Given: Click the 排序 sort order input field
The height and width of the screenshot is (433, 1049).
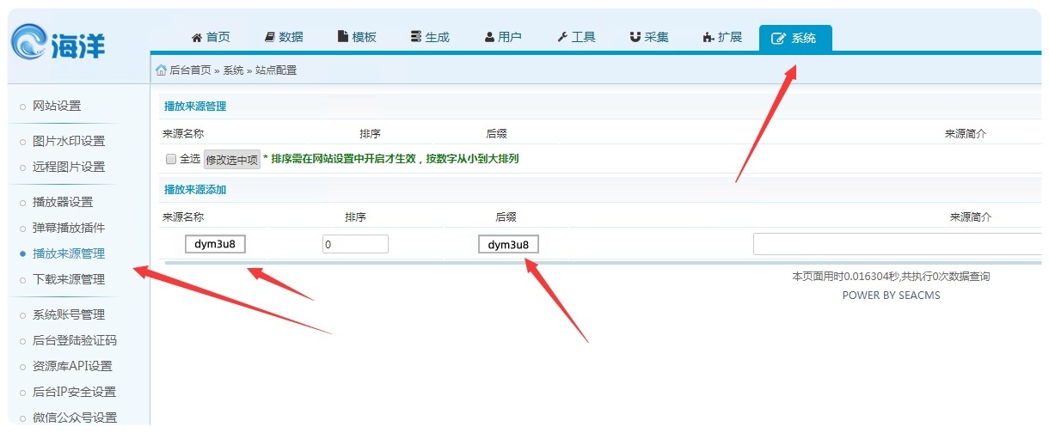Looking at the screenshot, I should (x=355, y=245).
